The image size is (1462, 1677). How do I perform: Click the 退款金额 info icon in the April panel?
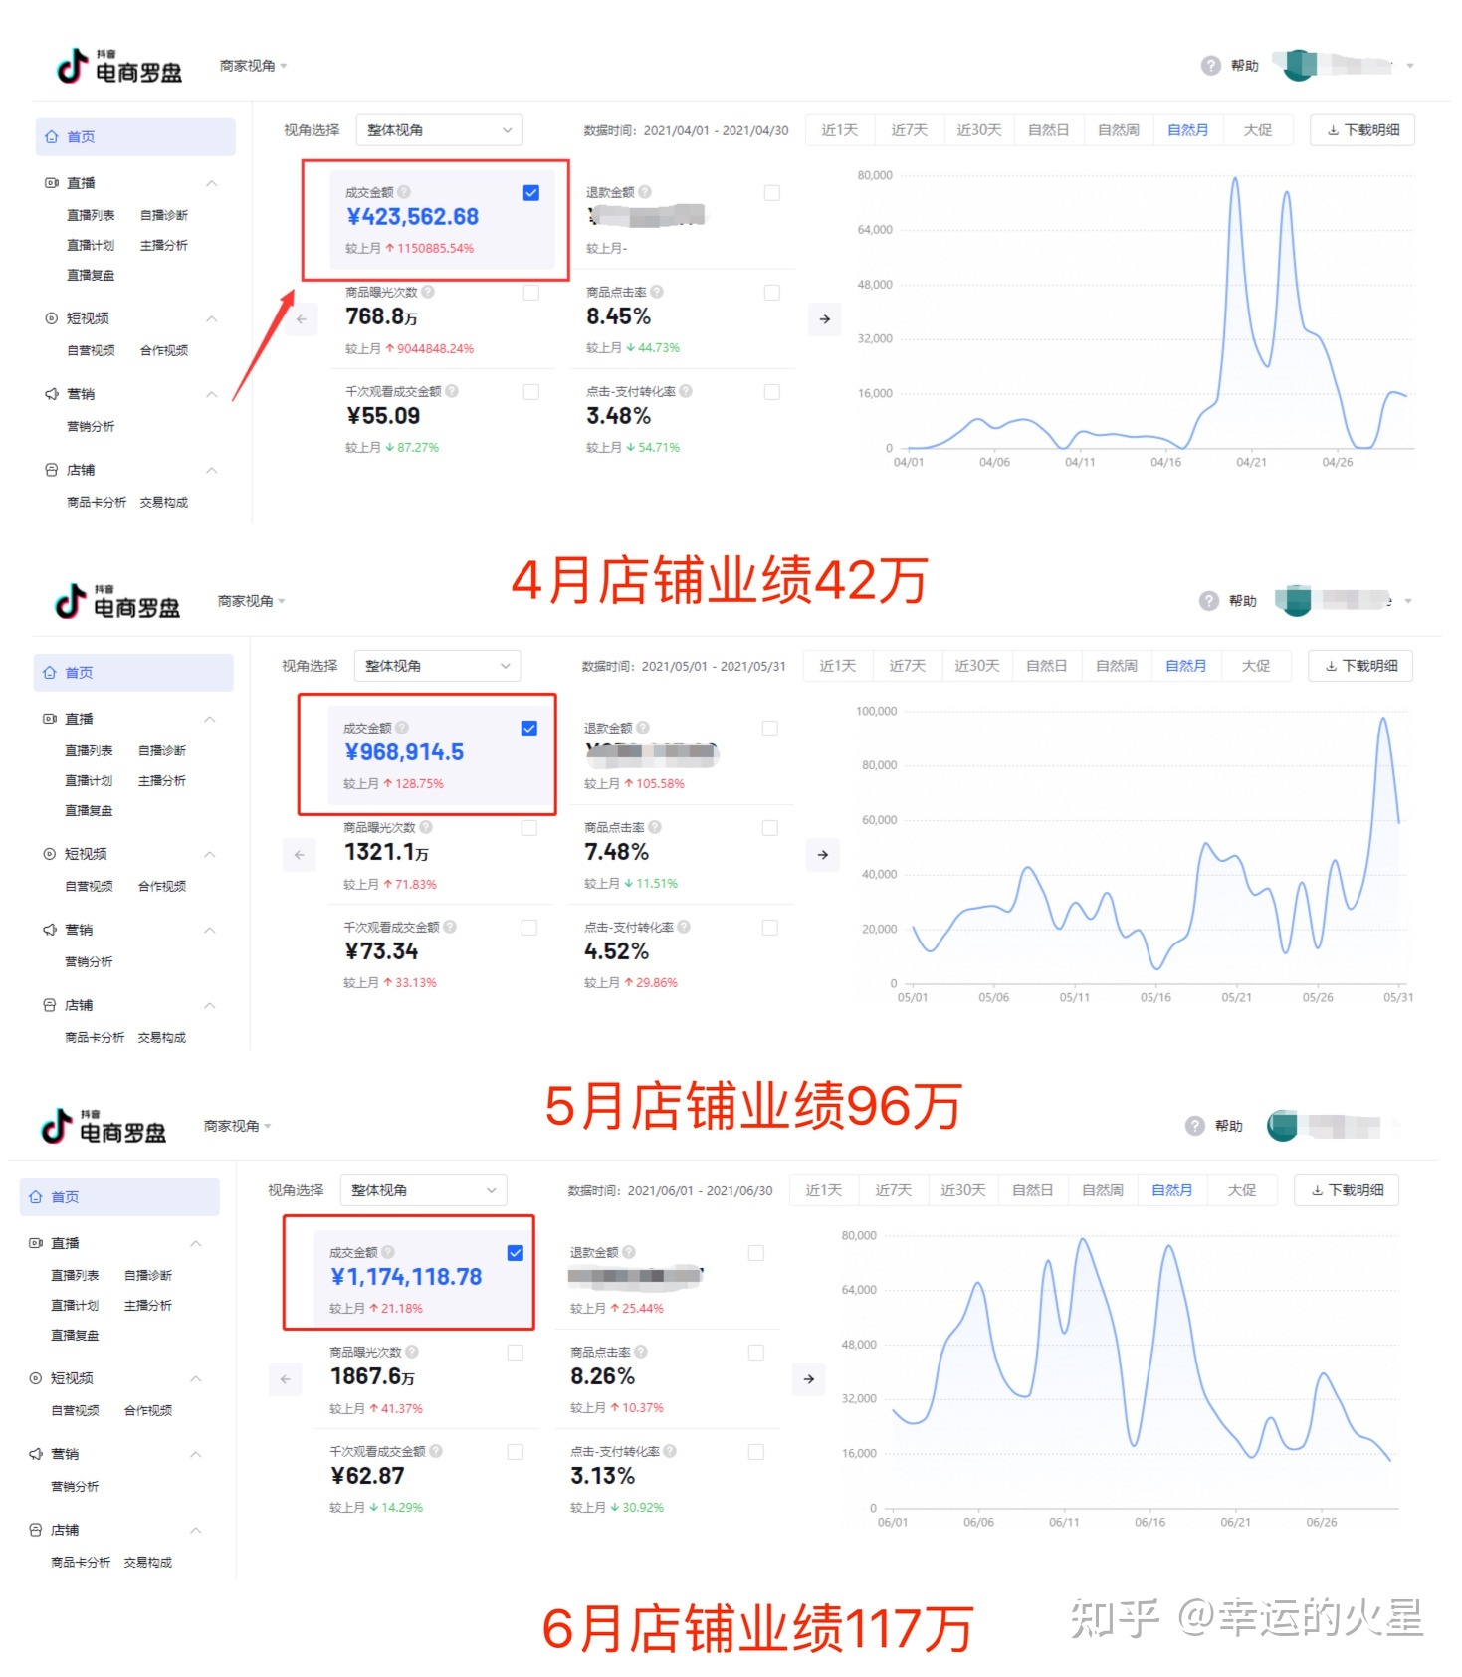(x=645, y=192)
